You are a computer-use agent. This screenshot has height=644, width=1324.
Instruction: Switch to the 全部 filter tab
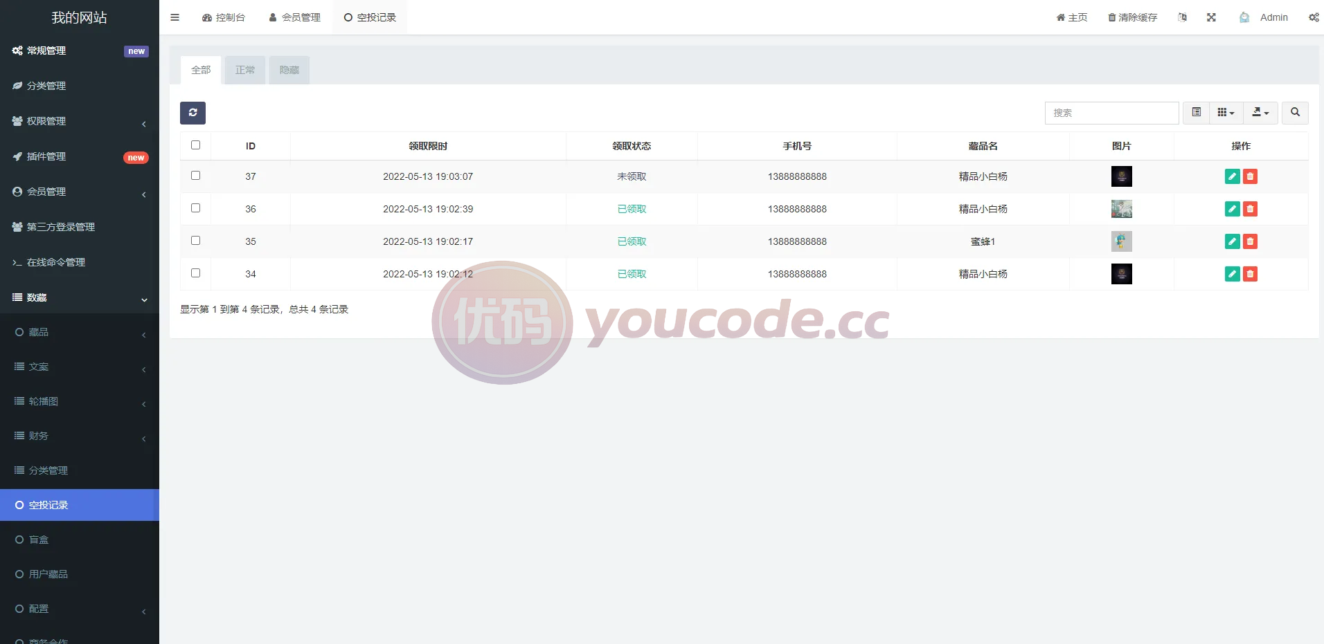201,70
